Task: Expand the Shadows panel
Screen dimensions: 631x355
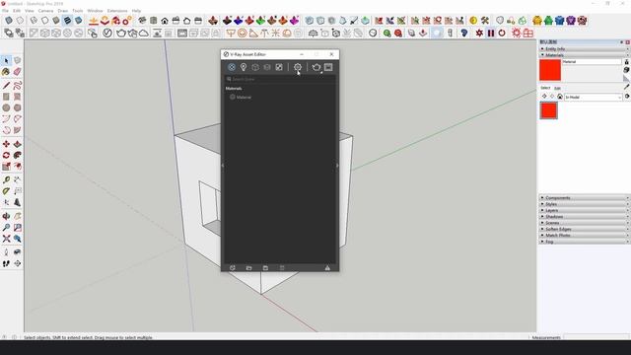Action: (x=584, y=217)
